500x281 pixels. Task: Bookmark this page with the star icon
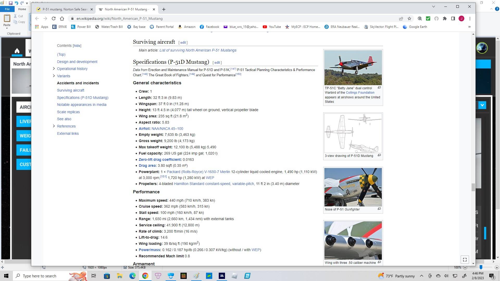[x=409, y=18]
